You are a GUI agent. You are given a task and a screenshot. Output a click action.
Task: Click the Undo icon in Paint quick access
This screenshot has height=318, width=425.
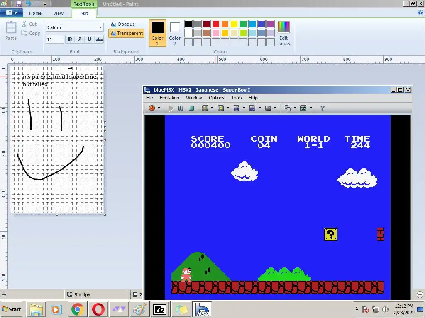coord(29,4)
